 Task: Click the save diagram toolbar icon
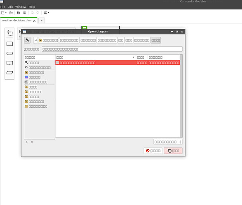(x=19, y=13)
